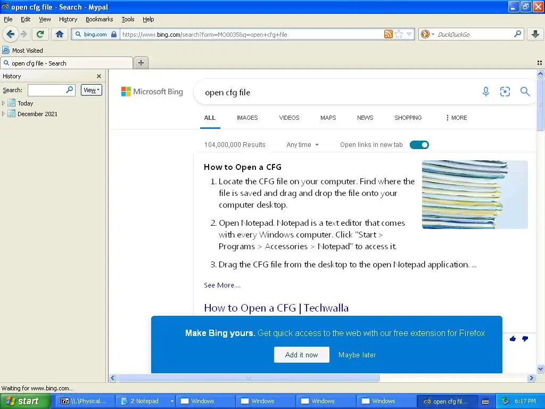Click the thumbs down feedback icon
Screen dimensions: 545x409
(525, 338)
